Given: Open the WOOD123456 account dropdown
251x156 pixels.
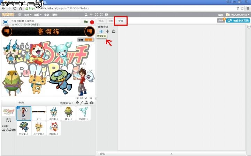Looking at the screenshot, I should (x=240, y=15).
